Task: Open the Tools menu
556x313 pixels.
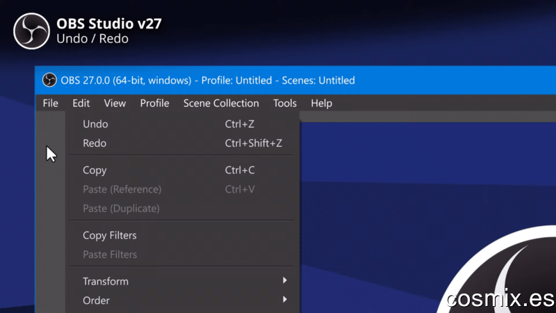Action: coord(285,103)
